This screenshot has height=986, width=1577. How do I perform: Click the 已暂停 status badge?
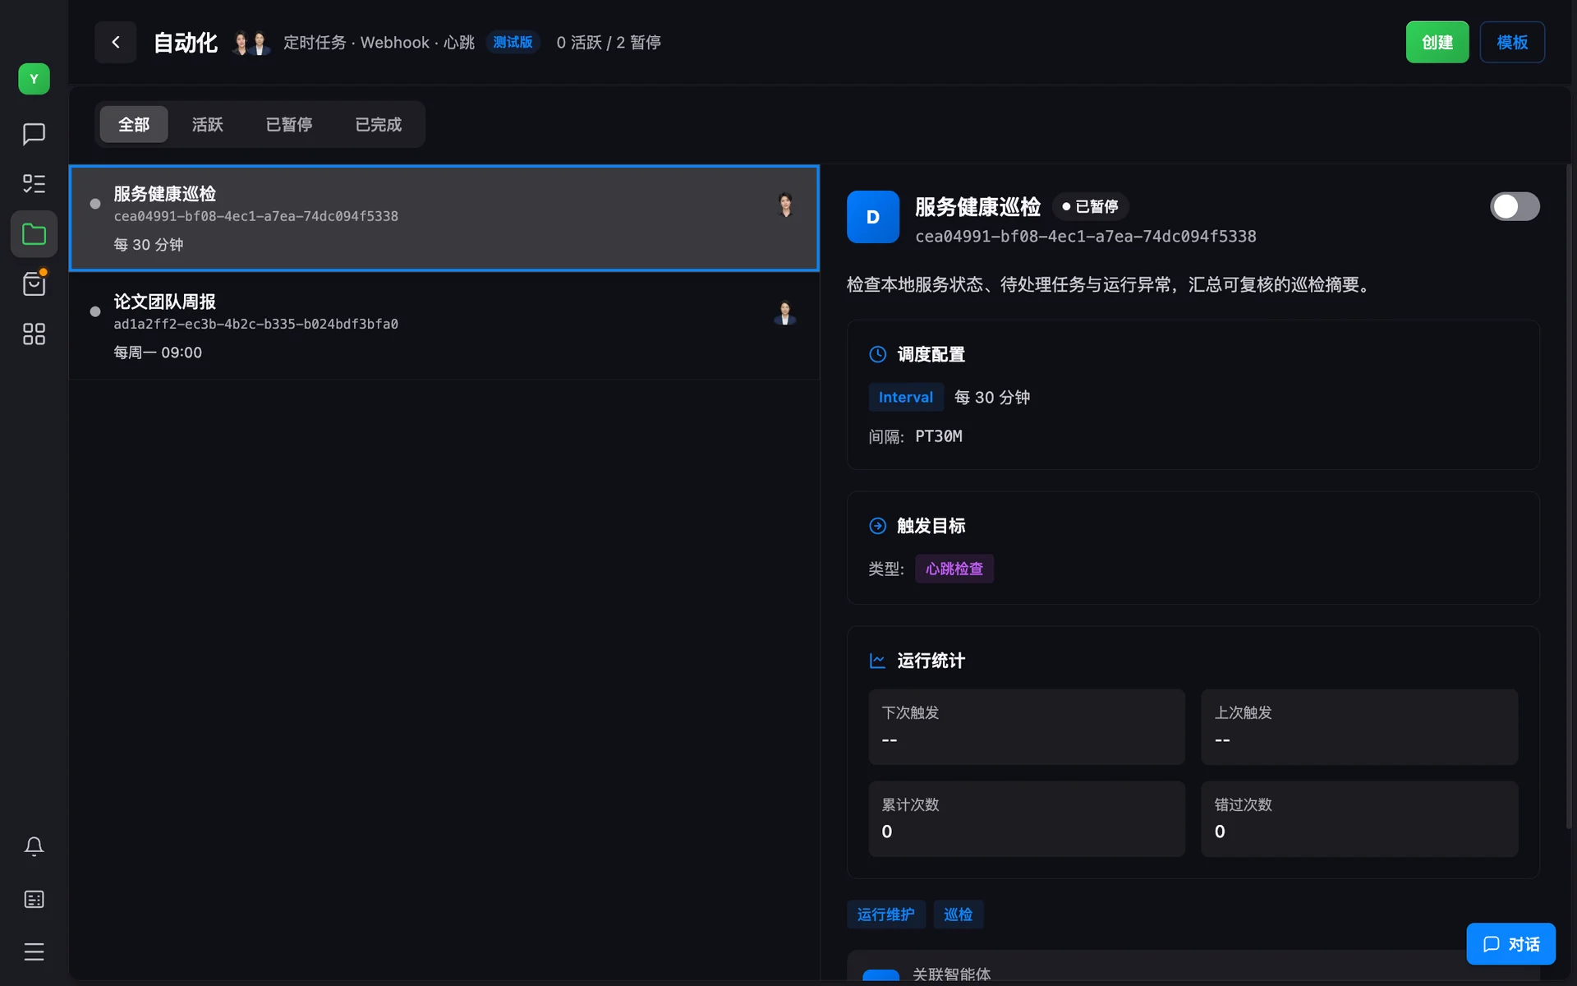coord(1090,206)
